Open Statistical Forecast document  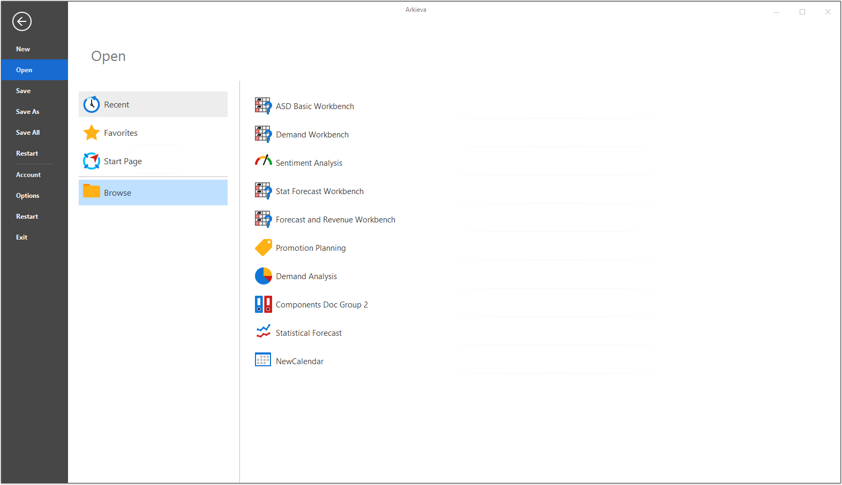click(x=309, y=333)
